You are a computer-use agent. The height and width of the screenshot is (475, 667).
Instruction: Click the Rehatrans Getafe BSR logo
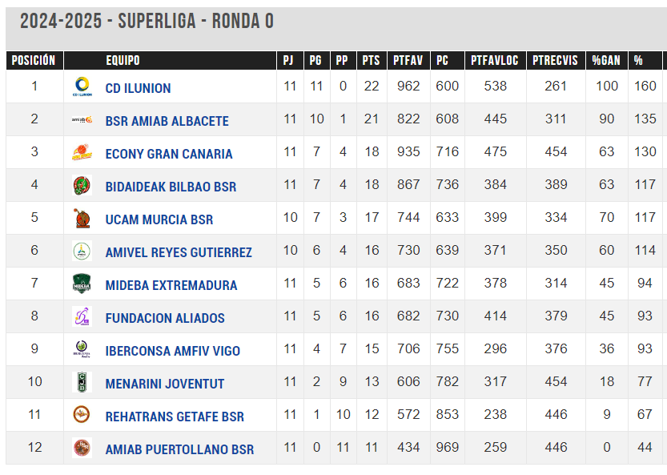pyautogui.click(x=82, y=415)
